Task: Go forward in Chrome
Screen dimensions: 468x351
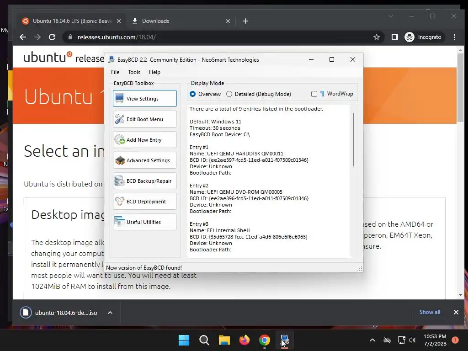Action: (37, 37)
